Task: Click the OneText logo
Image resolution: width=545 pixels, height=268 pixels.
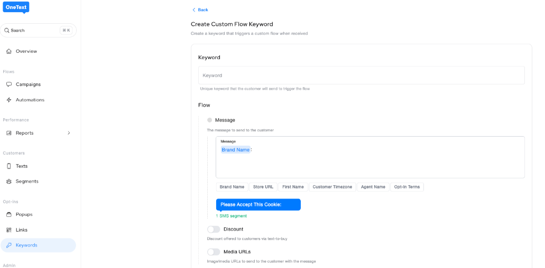Action: click(x=16, y=7)
